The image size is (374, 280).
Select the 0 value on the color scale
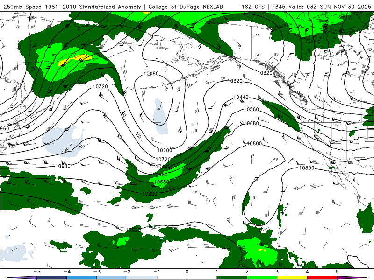[x=187, y=272]
